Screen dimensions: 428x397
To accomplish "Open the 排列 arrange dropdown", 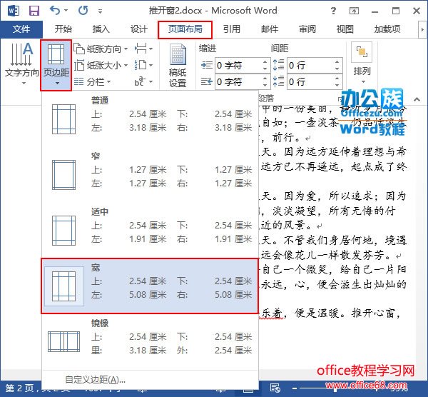I will (362, 64).
